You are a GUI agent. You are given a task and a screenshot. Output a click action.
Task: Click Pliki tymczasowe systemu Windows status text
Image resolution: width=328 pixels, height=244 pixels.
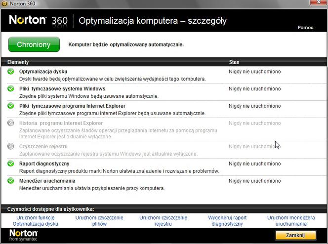(x=254, y=88)
